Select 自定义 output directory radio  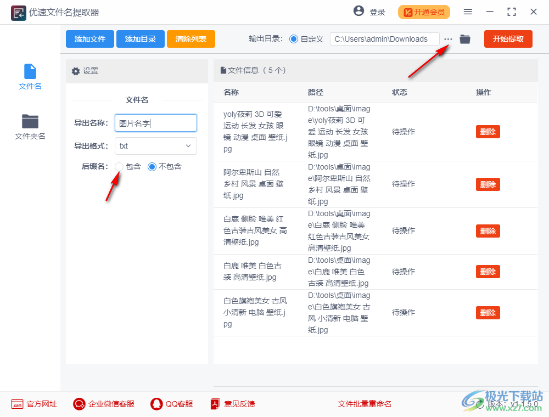click(x=294, y=39)
